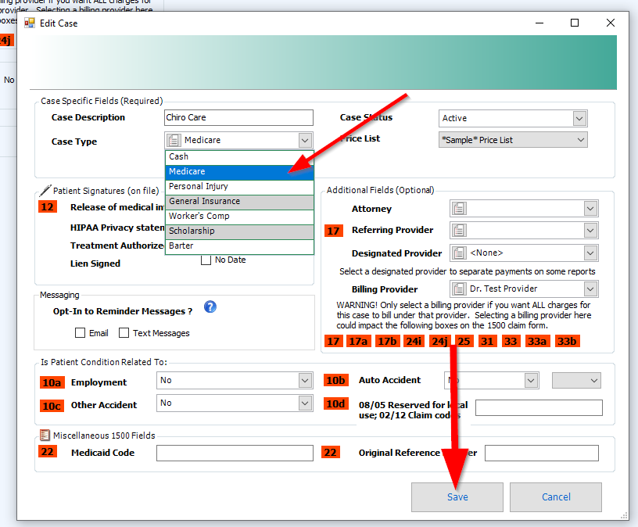Click the 24i box marker under billing warning
Viewport: 638px width, 527px height.
pos(414,341)
